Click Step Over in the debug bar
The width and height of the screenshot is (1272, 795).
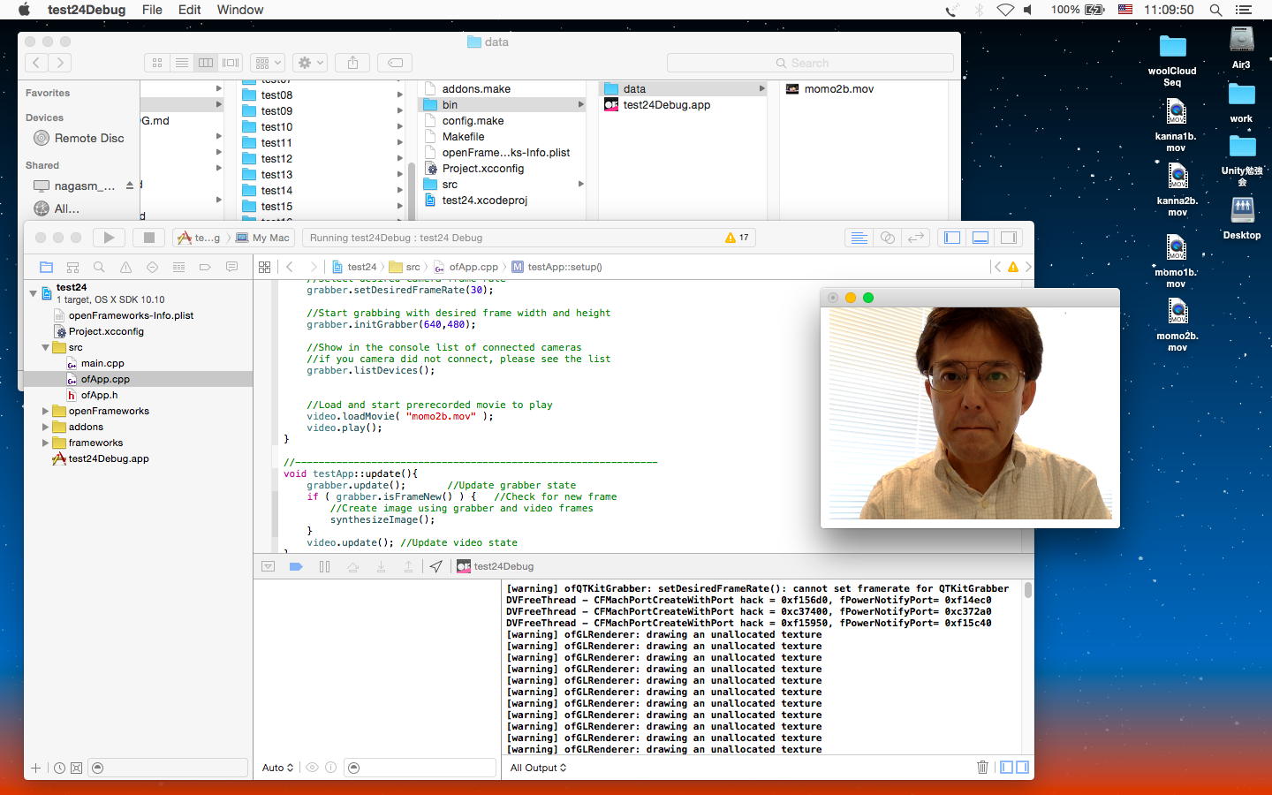click(352, 567)
